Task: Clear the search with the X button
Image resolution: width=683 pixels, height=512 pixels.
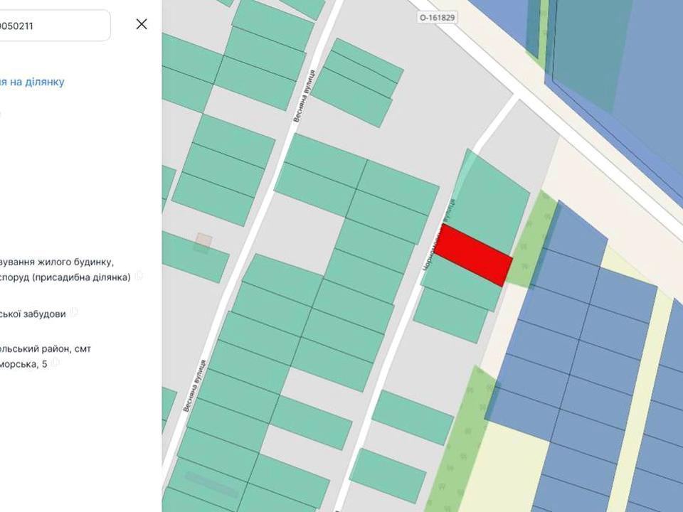Action: (142, 24)
